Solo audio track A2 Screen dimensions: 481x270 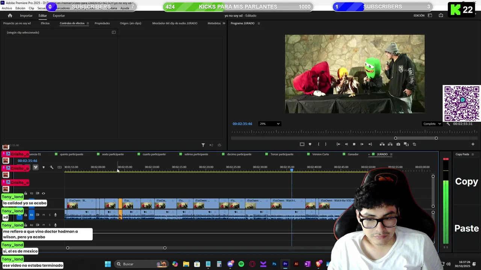49,225
